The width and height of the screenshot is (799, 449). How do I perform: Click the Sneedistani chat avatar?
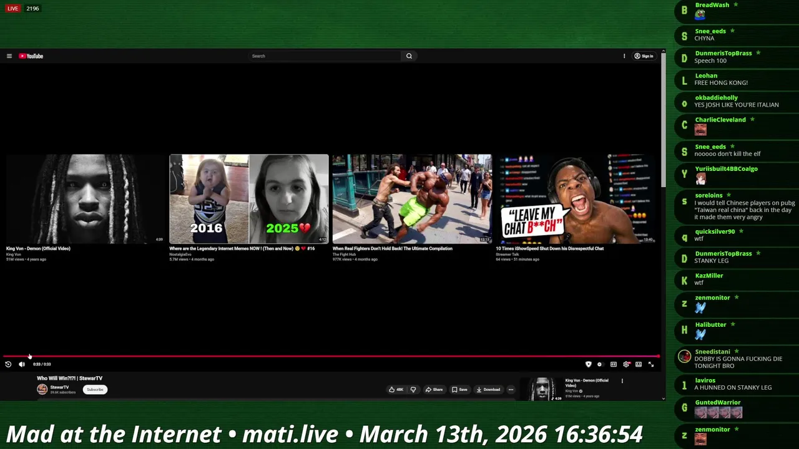[x=684, y=356]
